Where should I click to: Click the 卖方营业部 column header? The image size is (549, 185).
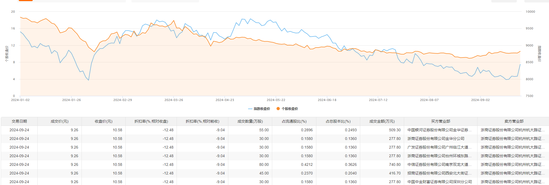click(514, 121)
